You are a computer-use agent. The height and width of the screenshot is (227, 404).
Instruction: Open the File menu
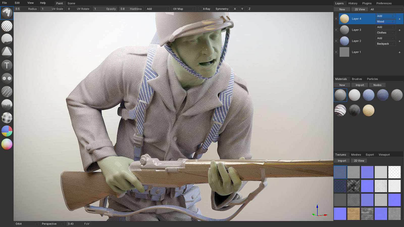pyautogui.click(x=5, y=3)
